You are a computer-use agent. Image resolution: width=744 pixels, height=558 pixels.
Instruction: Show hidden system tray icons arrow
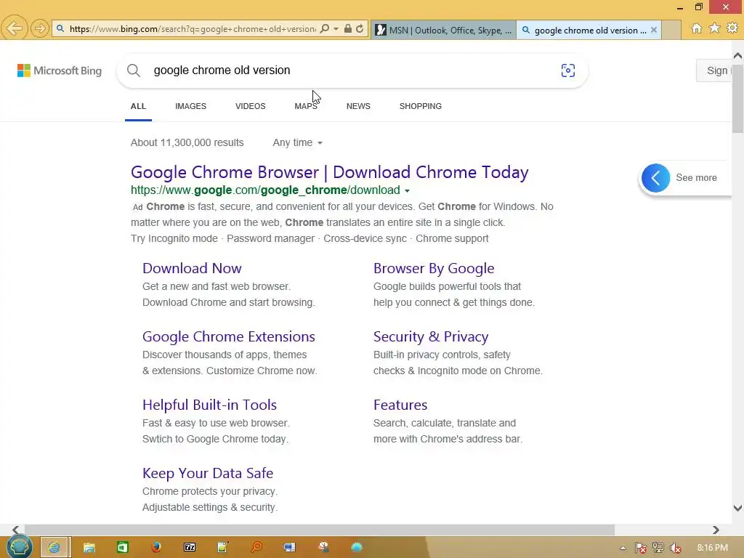point(623,549)
